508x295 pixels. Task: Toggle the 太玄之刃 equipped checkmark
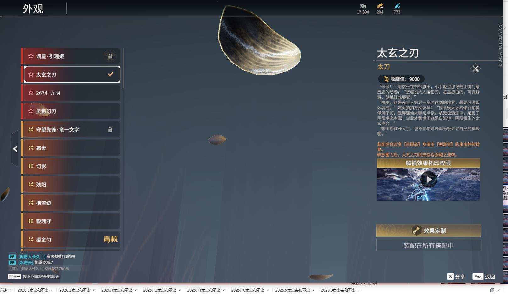pyautogui.click(x=110, y=74)
